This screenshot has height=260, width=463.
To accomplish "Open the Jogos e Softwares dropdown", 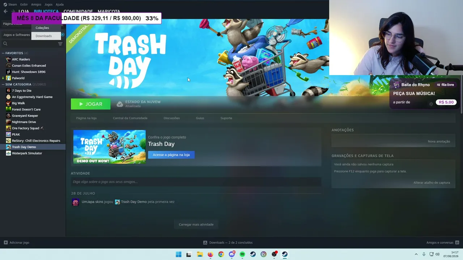I will [17, 35].
